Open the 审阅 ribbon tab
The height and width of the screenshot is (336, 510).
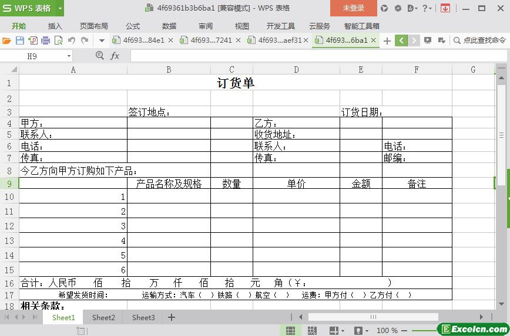(x=206, y=26)
